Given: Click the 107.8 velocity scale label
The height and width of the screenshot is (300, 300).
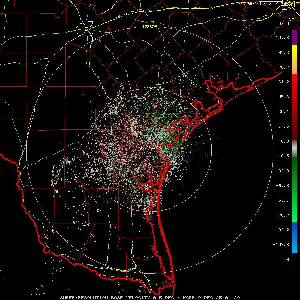Looking at the screenshot, I should tap(282, 37).
